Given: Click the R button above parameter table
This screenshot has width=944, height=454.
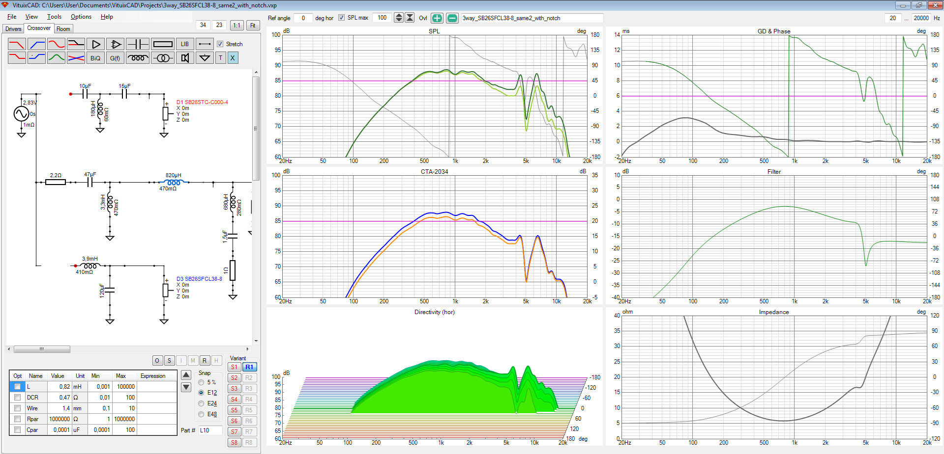Looking at the screenshot, I should coord(205,361).
